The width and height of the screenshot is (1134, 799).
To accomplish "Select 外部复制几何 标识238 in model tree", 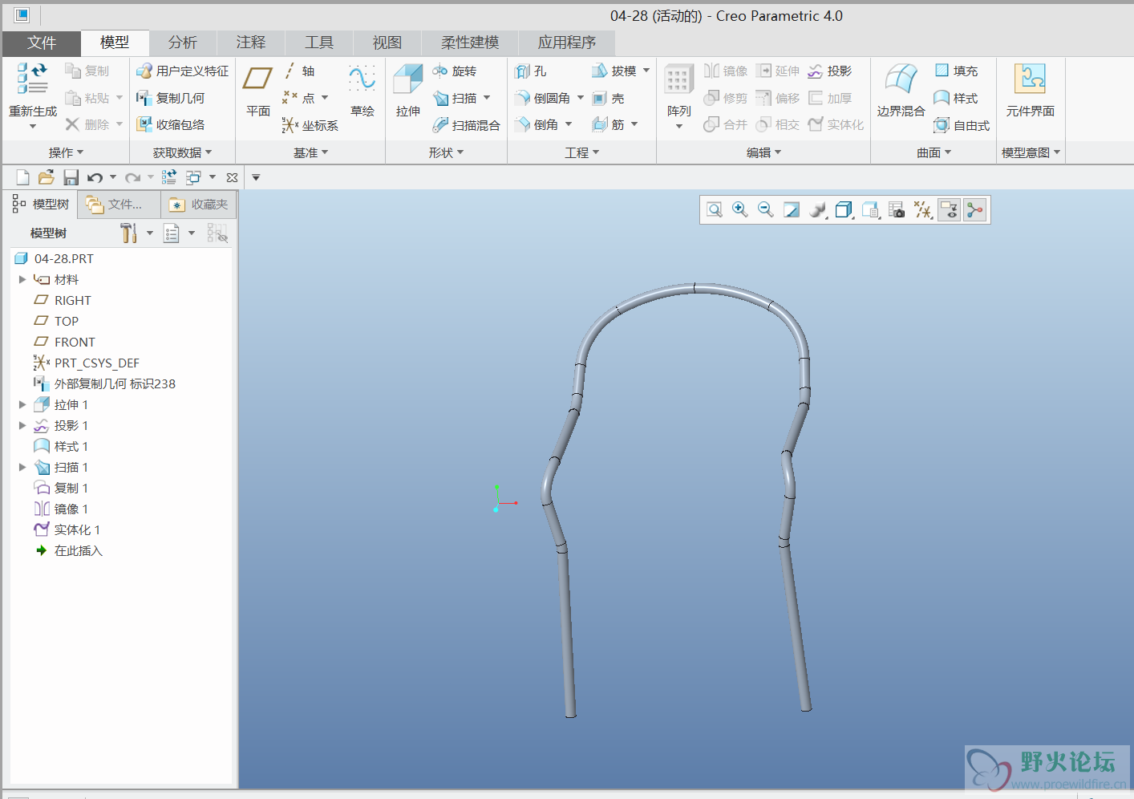I will [104, 384].
